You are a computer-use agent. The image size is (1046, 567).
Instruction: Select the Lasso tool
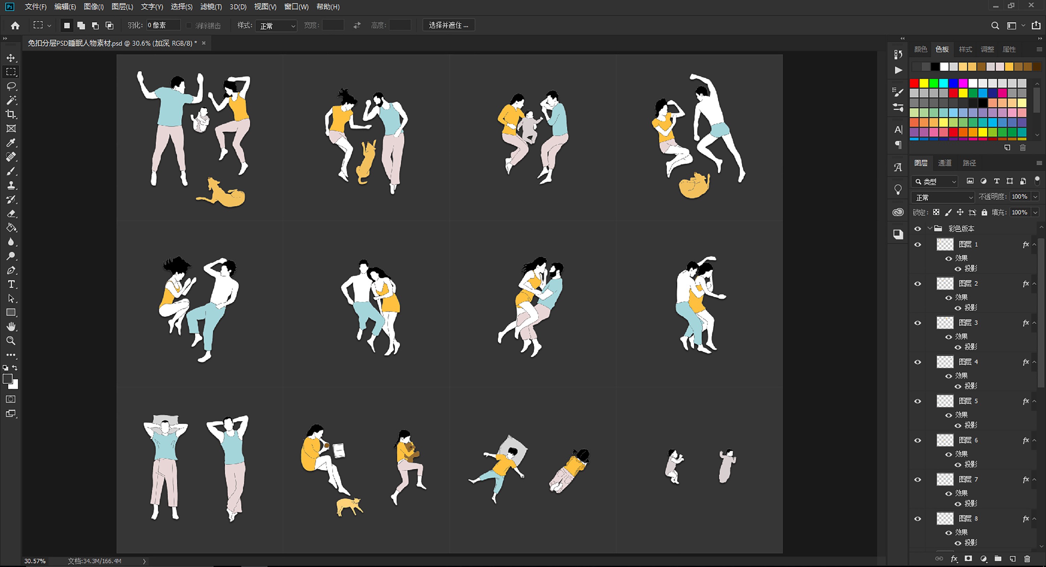pos(11,86)
